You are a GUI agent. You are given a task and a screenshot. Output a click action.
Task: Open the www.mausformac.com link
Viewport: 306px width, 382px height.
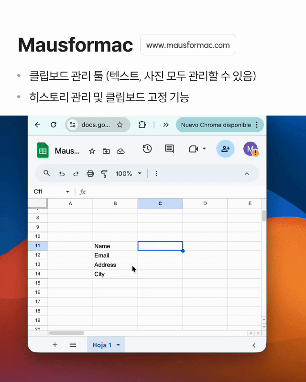click(188, 45)
